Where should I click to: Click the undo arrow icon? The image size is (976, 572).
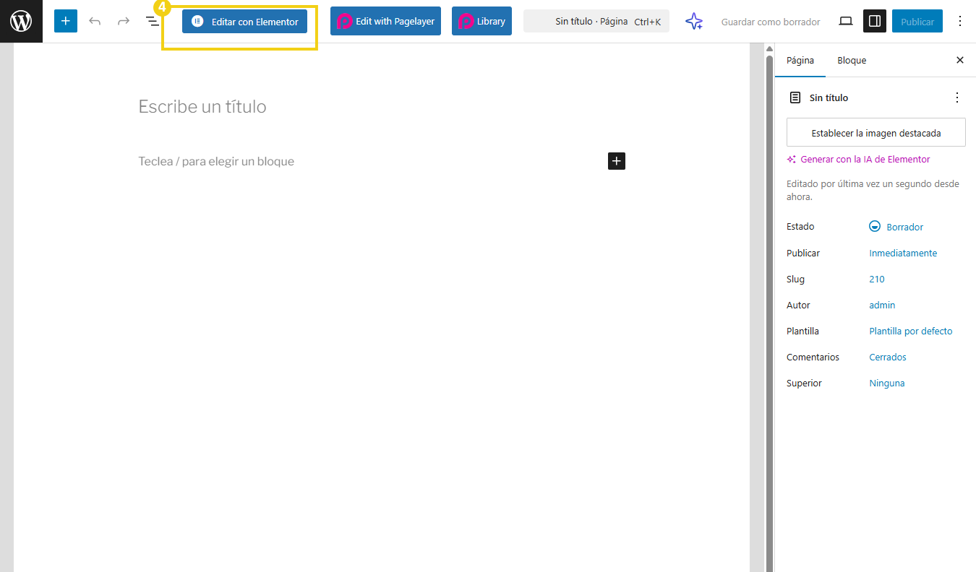pos(95,22)
